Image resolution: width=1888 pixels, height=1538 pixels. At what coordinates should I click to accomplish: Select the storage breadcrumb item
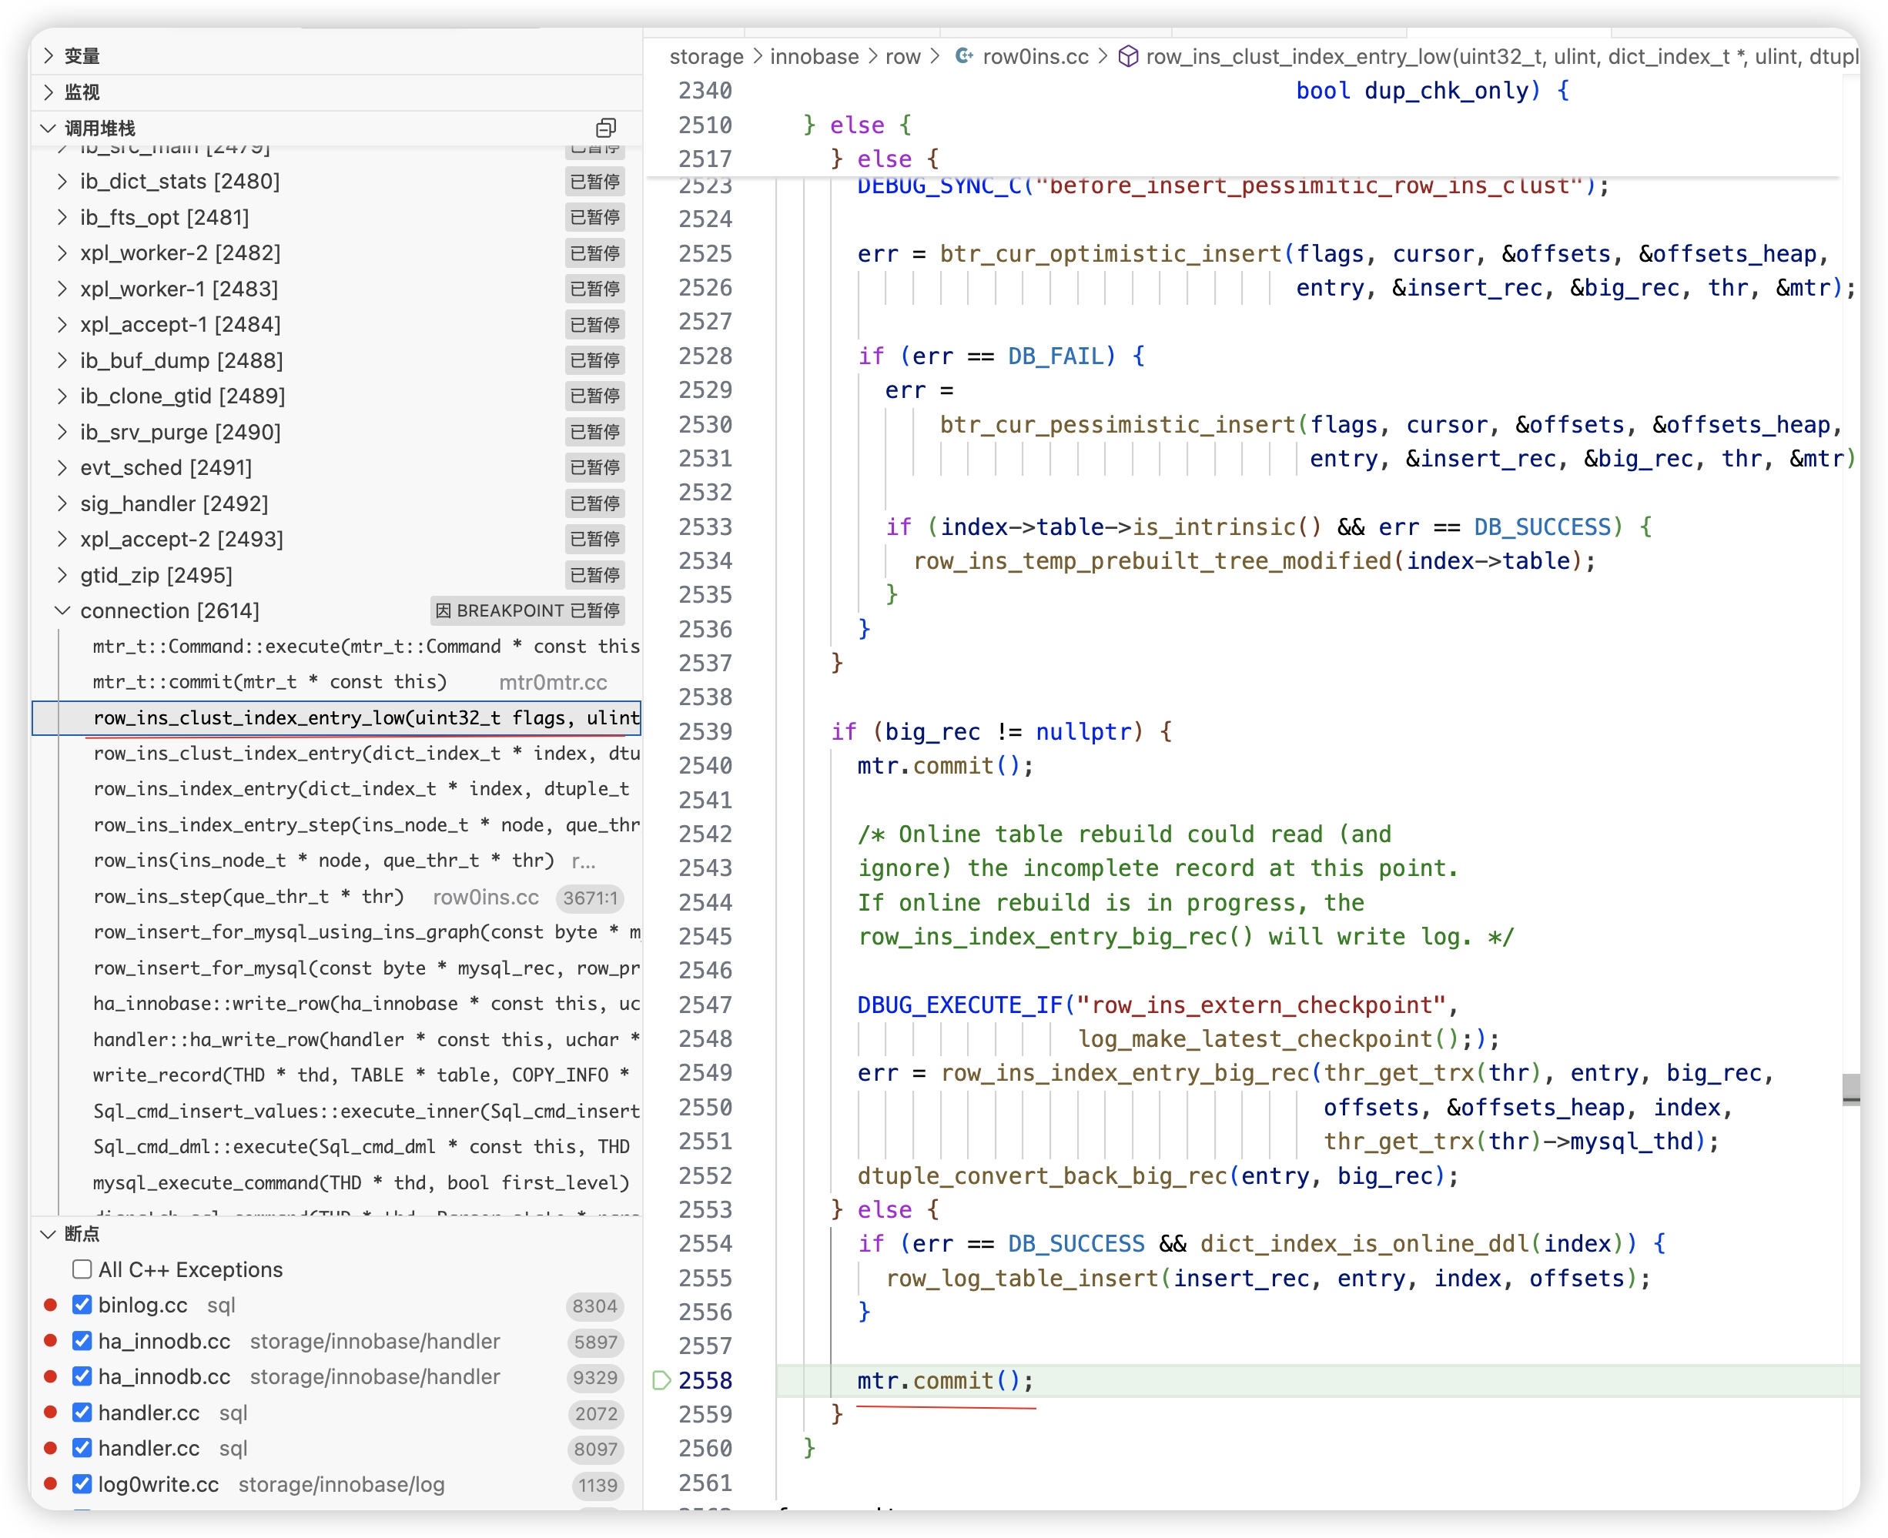point(705,57)
